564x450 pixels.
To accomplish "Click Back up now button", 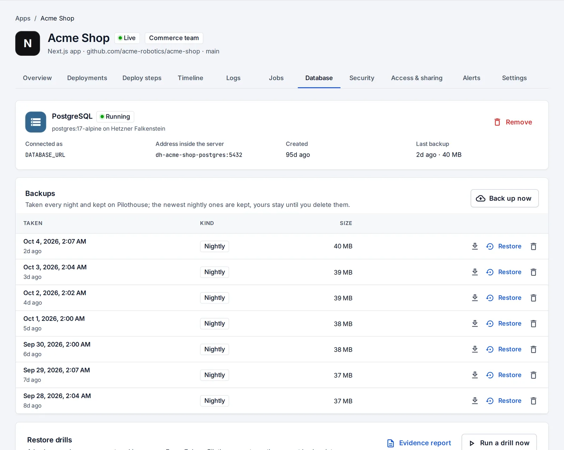I will pyautogui.click(x=504, y=198).
